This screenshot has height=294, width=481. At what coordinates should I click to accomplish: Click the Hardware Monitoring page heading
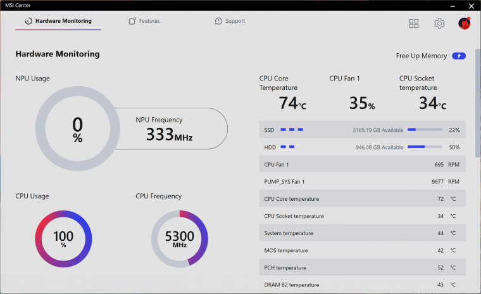point(58,54)
